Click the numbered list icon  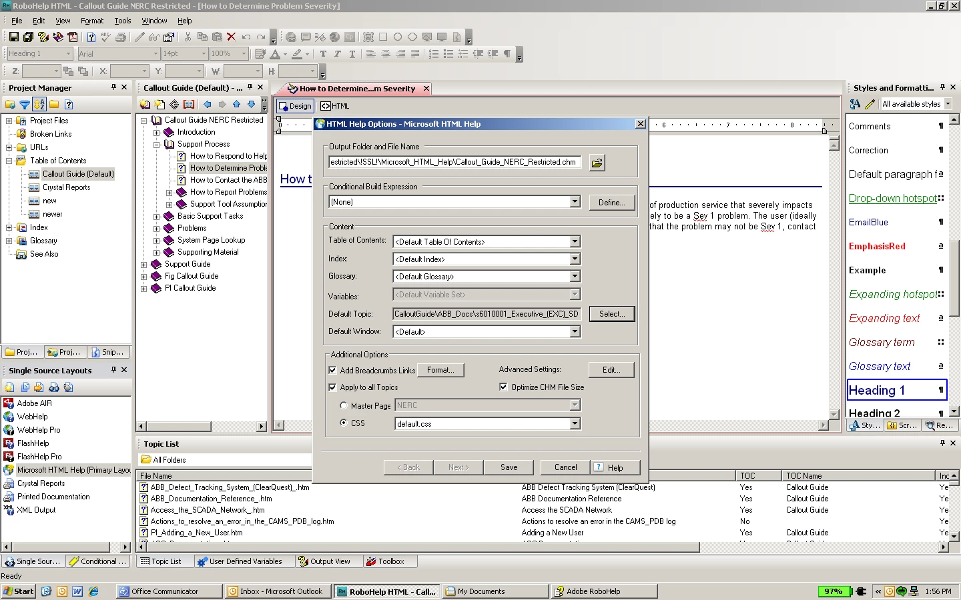434,54
